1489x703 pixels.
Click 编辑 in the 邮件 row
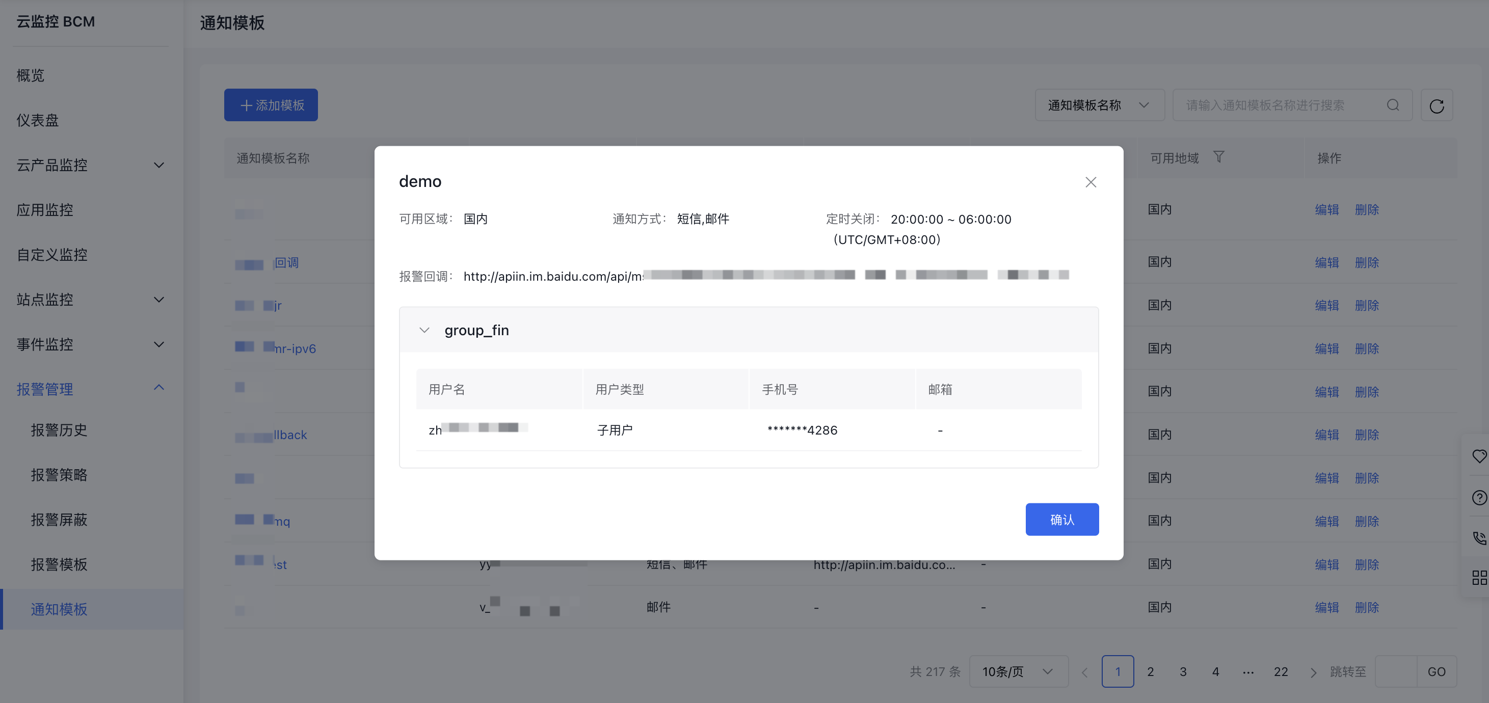click(1326, 608)
